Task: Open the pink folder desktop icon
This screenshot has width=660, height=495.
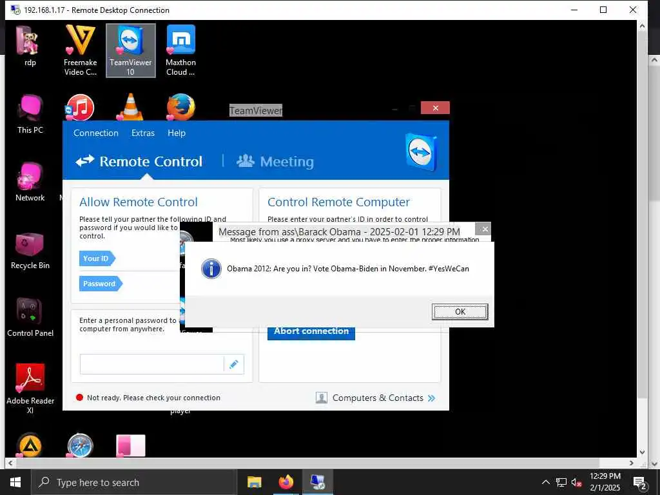Action: [130, 445]
